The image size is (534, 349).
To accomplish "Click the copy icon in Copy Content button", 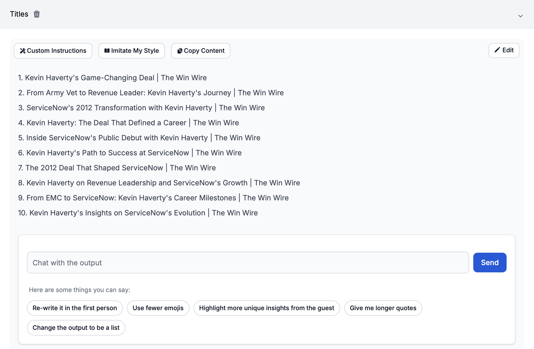I will [x=179, y=50].
